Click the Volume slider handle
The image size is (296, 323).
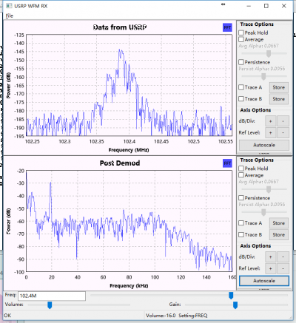pyautogui.click(x=50, y=305)
